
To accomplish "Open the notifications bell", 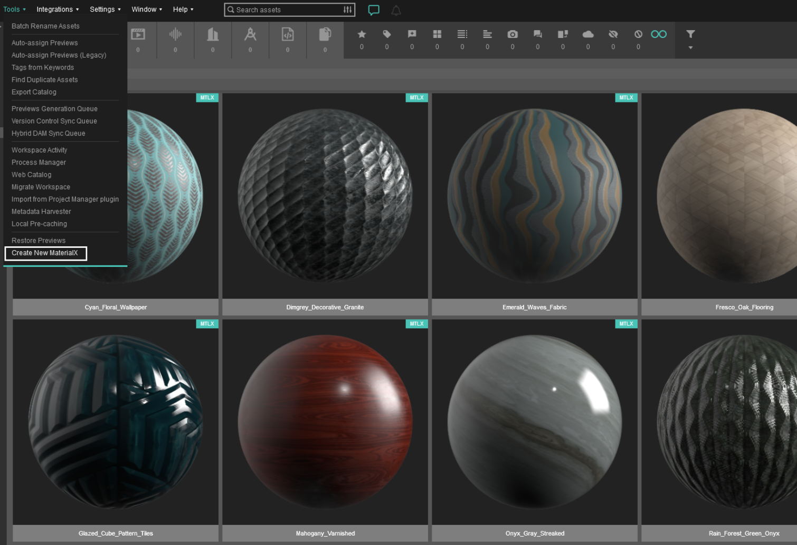I will coord(396,10).
